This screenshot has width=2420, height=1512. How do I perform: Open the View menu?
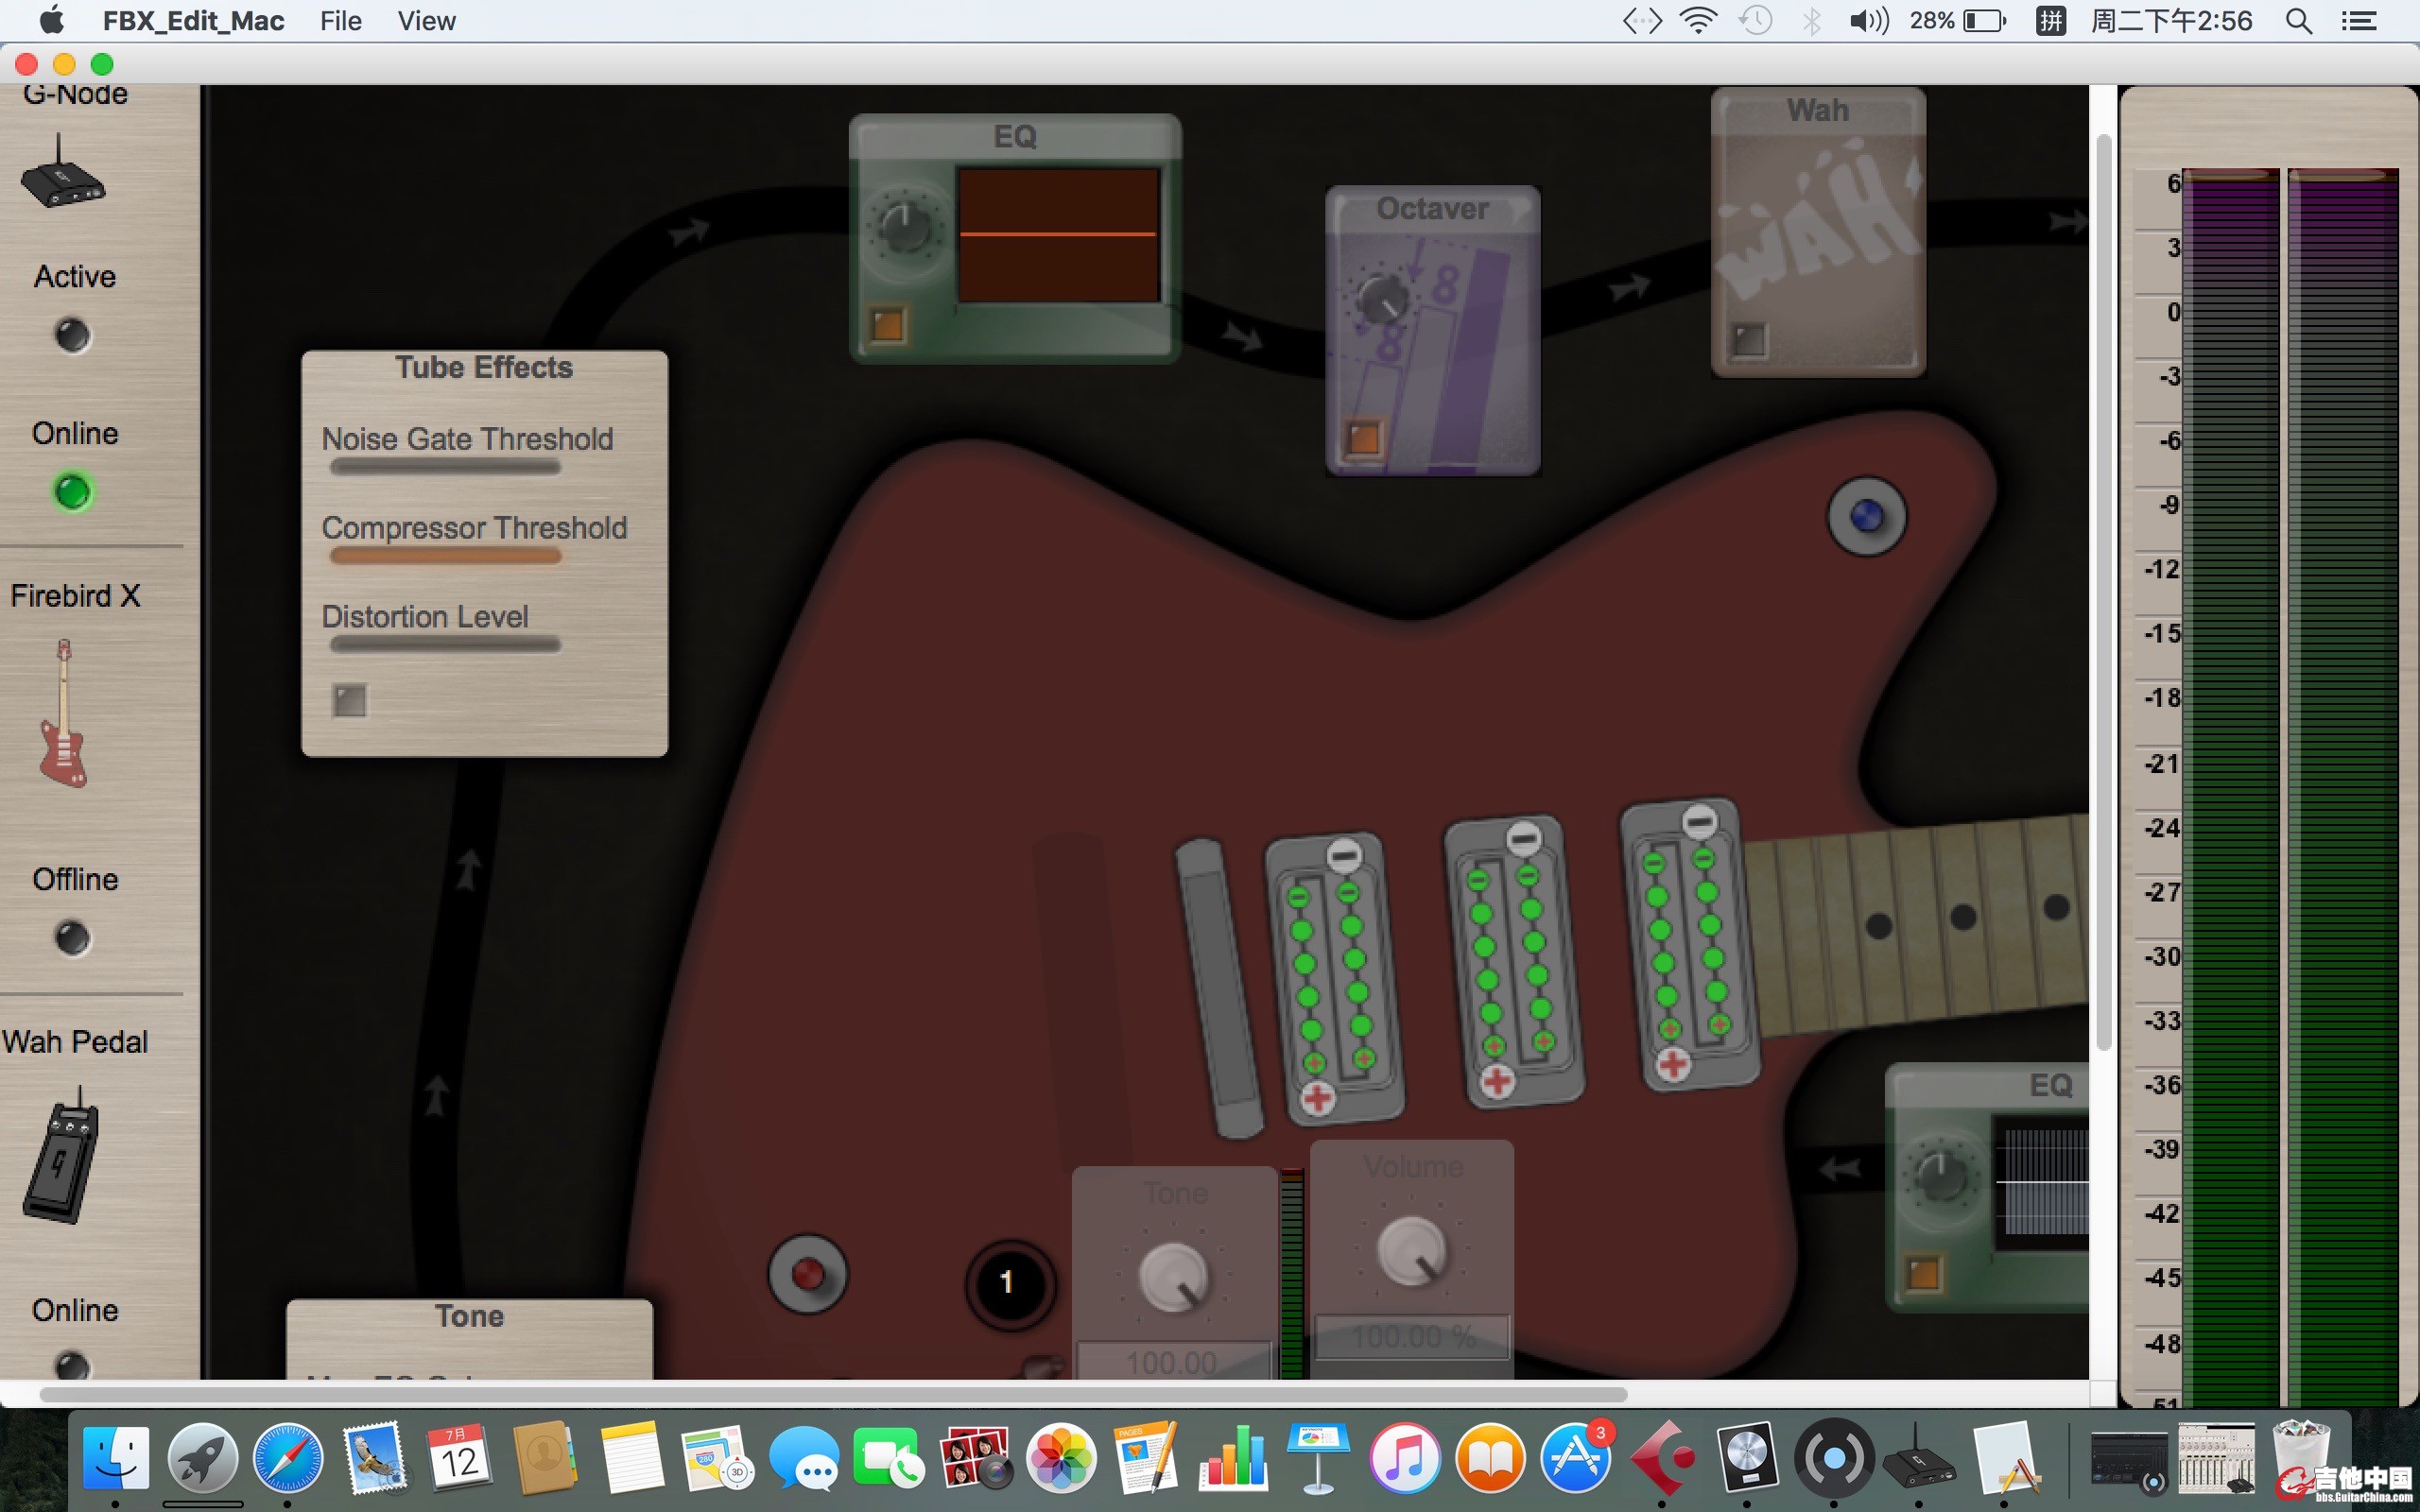pyautogui.click(x=426, y=21)
